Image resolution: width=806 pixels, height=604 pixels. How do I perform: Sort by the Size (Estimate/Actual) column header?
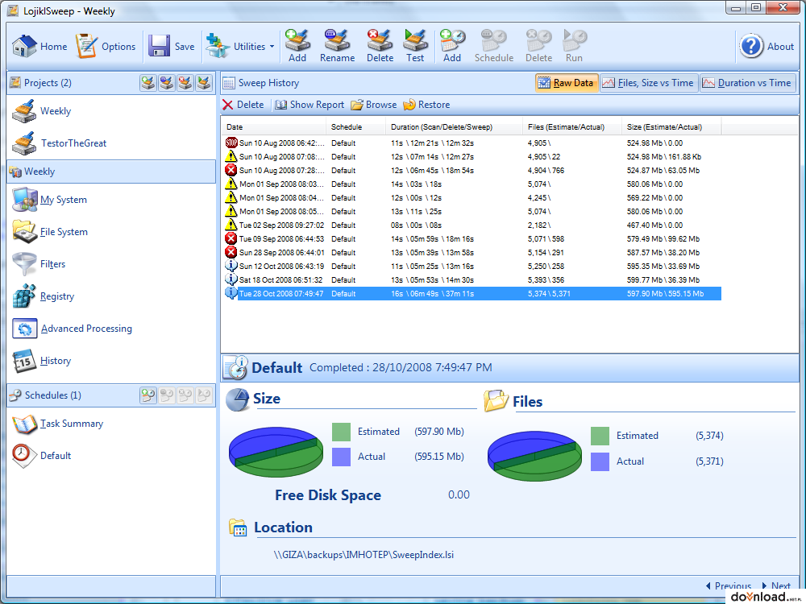(x=671, y=127)
